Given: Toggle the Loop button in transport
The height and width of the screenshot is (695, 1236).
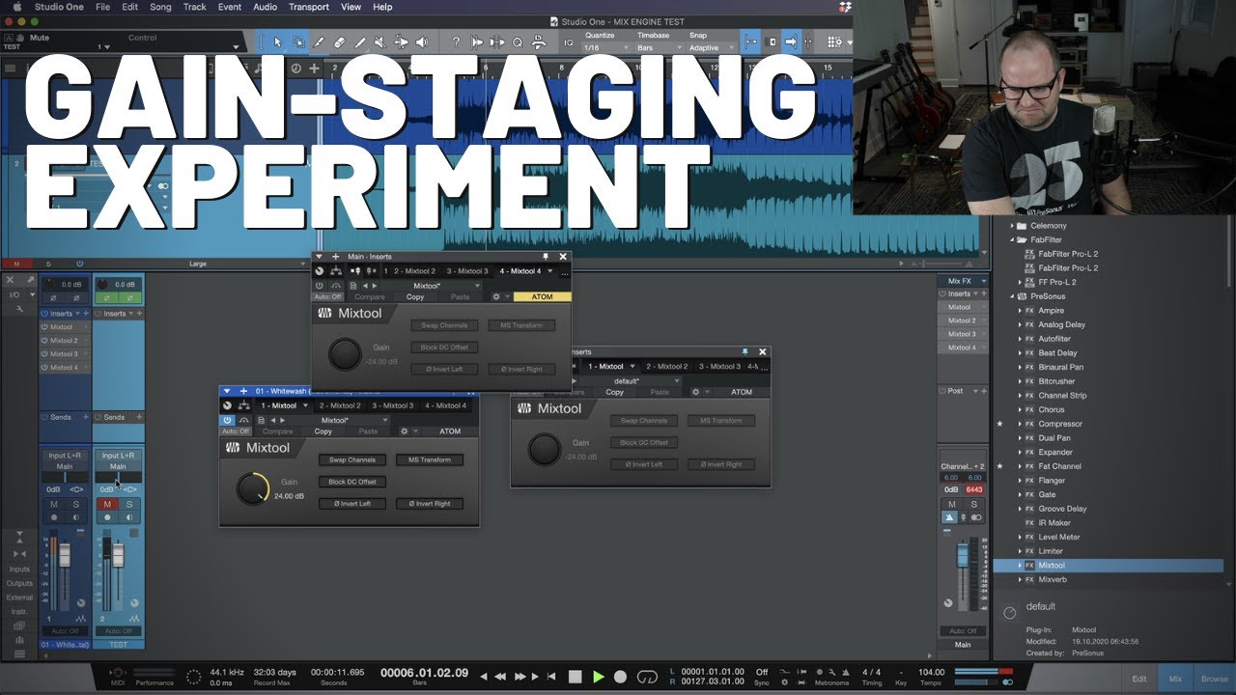Looking at the screenshot, I should pyautogui.click(x=648, y=677).
